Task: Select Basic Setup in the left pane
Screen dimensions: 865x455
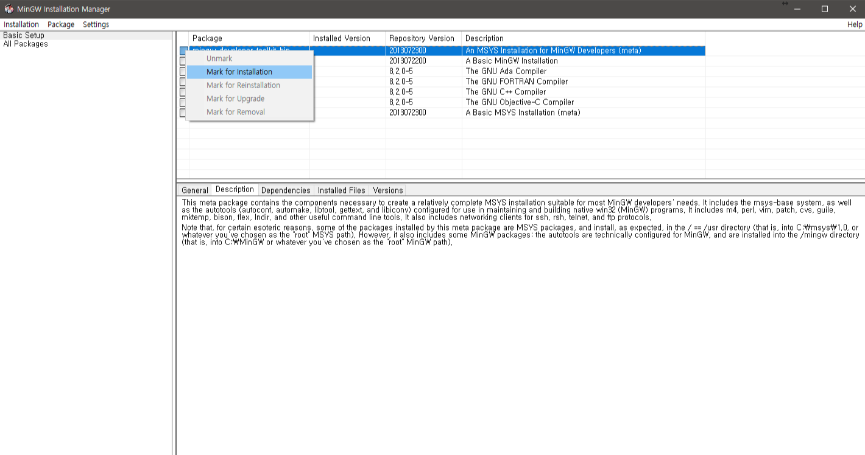Action: (x=24, y=35)
